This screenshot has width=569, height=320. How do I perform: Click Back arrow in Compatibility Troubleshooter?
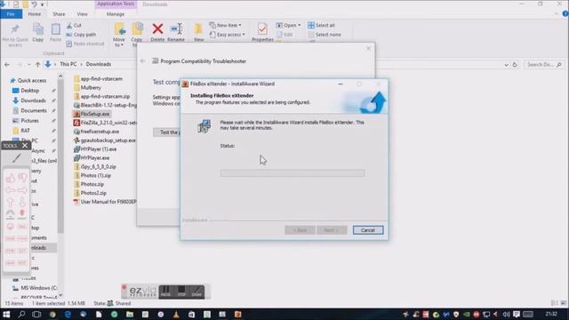143,61
